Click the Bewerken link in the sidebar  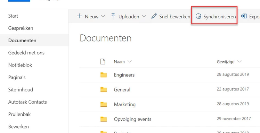[x=18, y=126]
